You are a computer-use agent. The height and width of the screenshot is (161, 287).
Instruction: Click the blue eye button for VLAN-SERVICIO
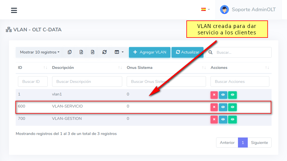223,107
